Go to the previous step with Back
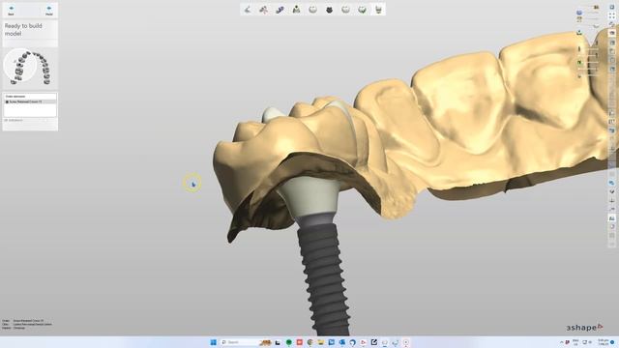Image resolution: width=619 pixels, height=348 pixels. point(11,11)
